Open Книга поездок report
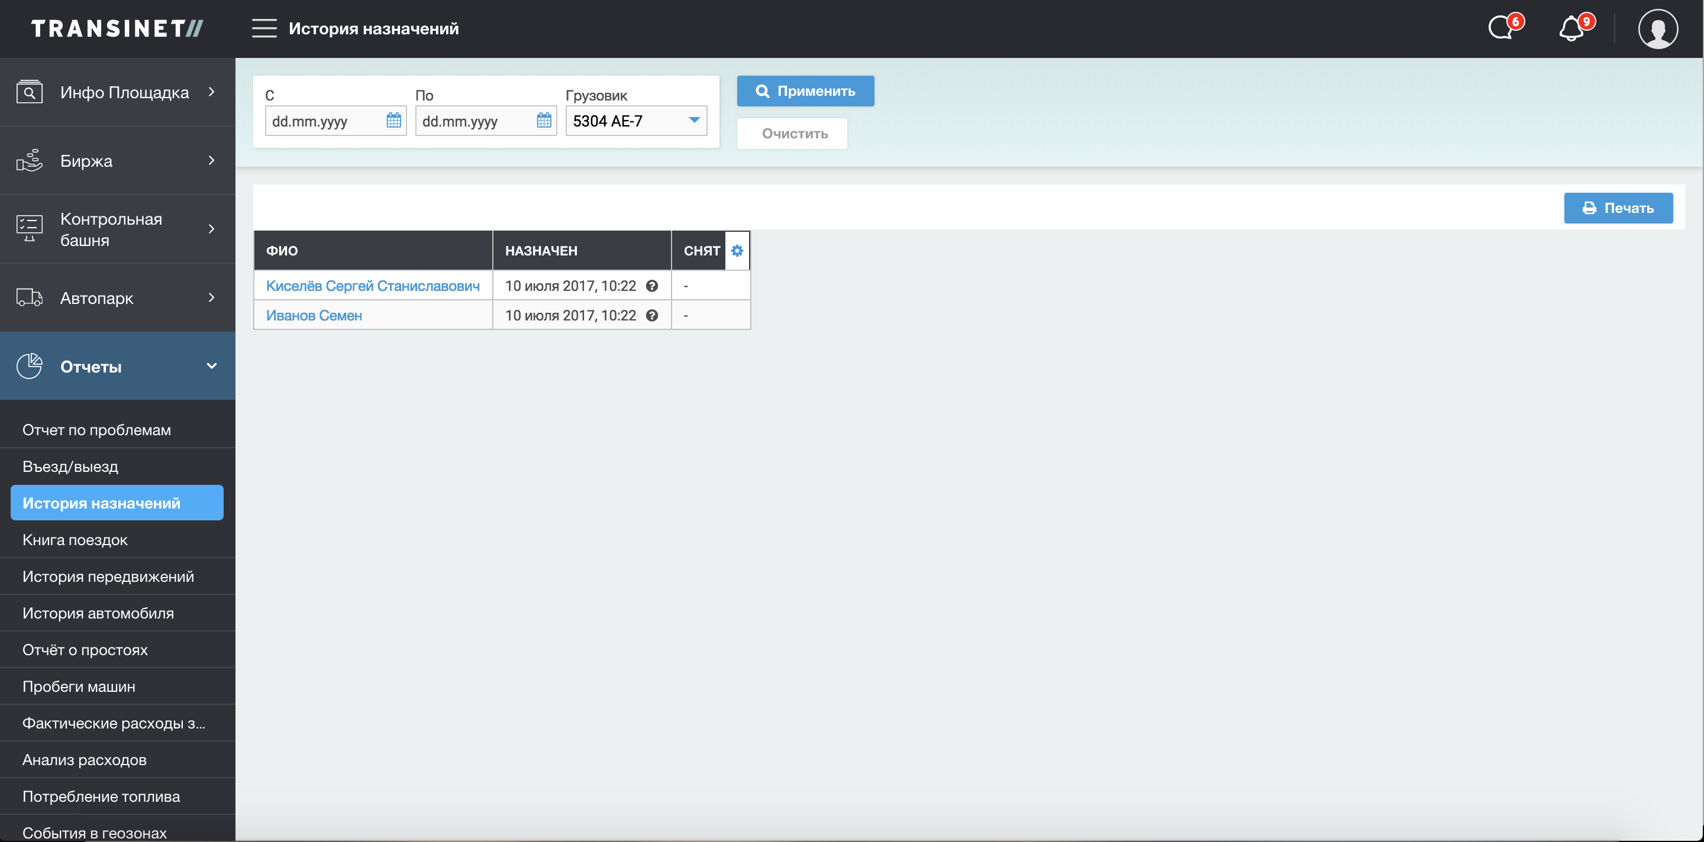Viewport: 1704px width, 842px height. (75, 540)
